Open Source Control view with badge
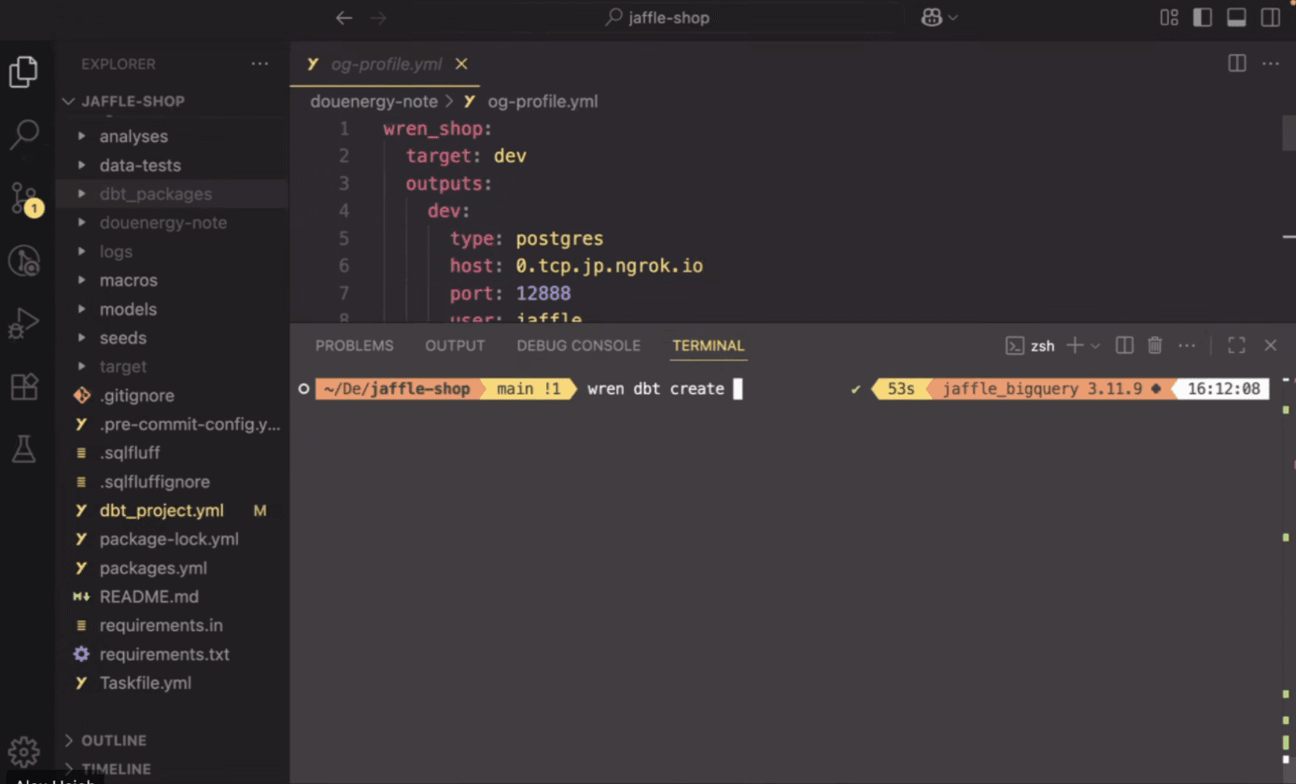 click(23, 198)
